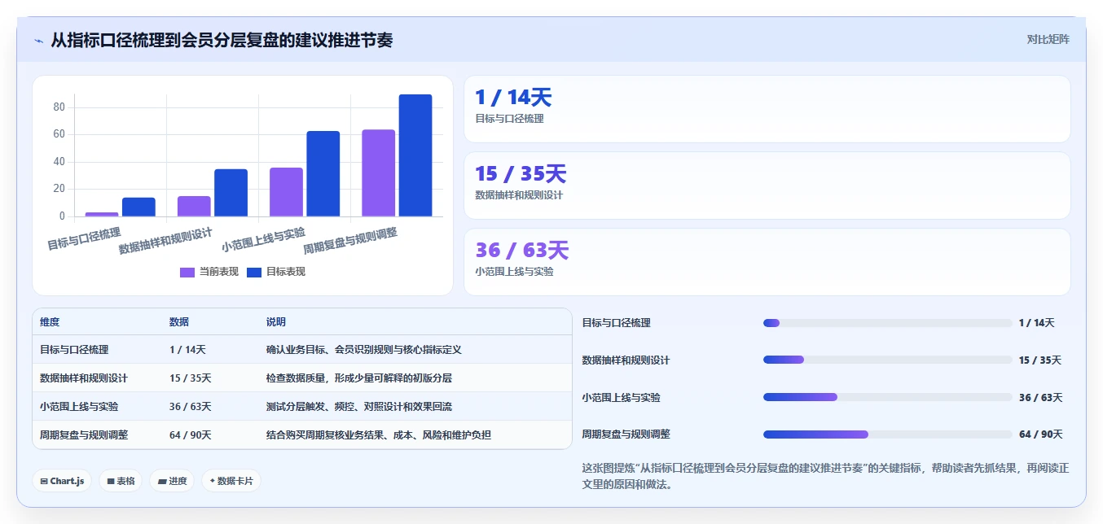Click the Chart.js tag chip
The image size is (1103, 524).
tap(62, 481)
